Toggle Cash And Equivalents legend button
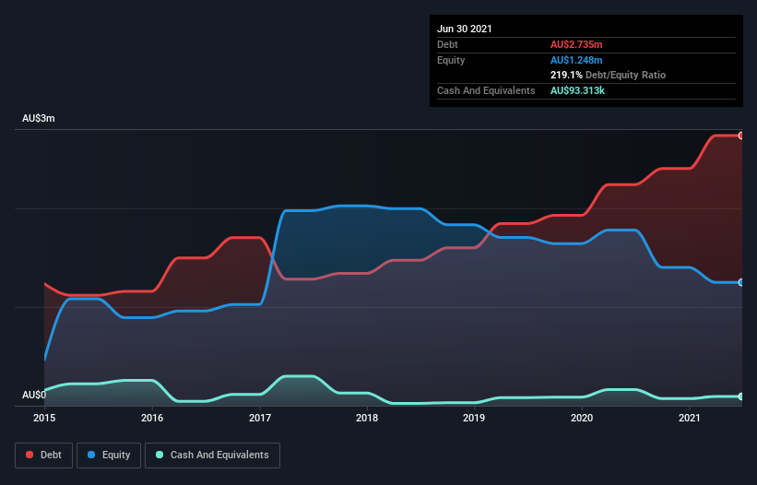 [212, 455]
